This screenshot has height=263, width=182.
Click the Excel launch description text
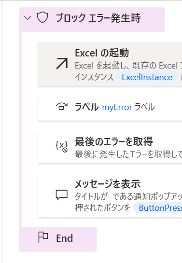[128, 66]
